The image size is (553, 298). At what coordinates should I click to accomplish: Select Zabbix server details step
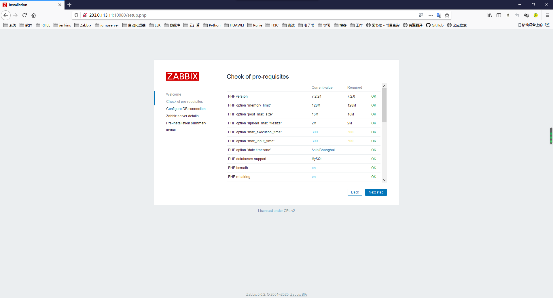click(x=182, y=116)
